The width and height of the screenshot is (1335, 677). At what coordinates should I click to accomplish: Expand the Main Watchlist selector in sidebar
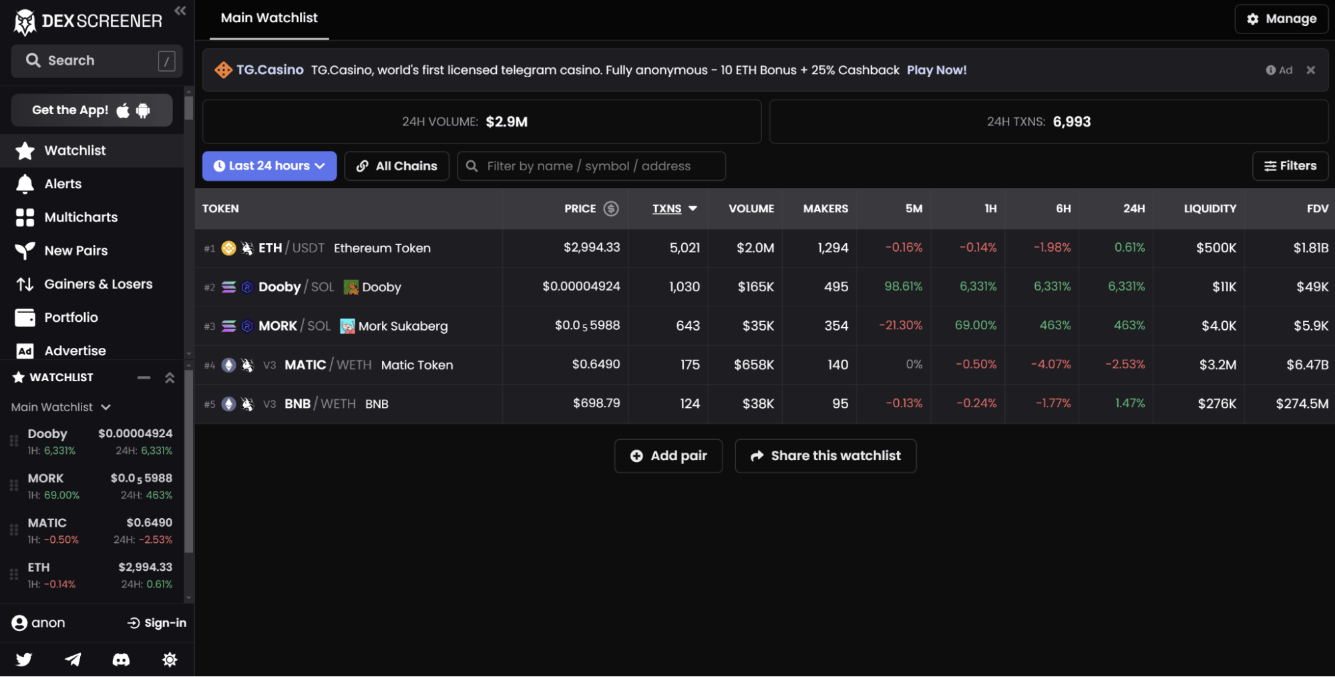(61, 407)
